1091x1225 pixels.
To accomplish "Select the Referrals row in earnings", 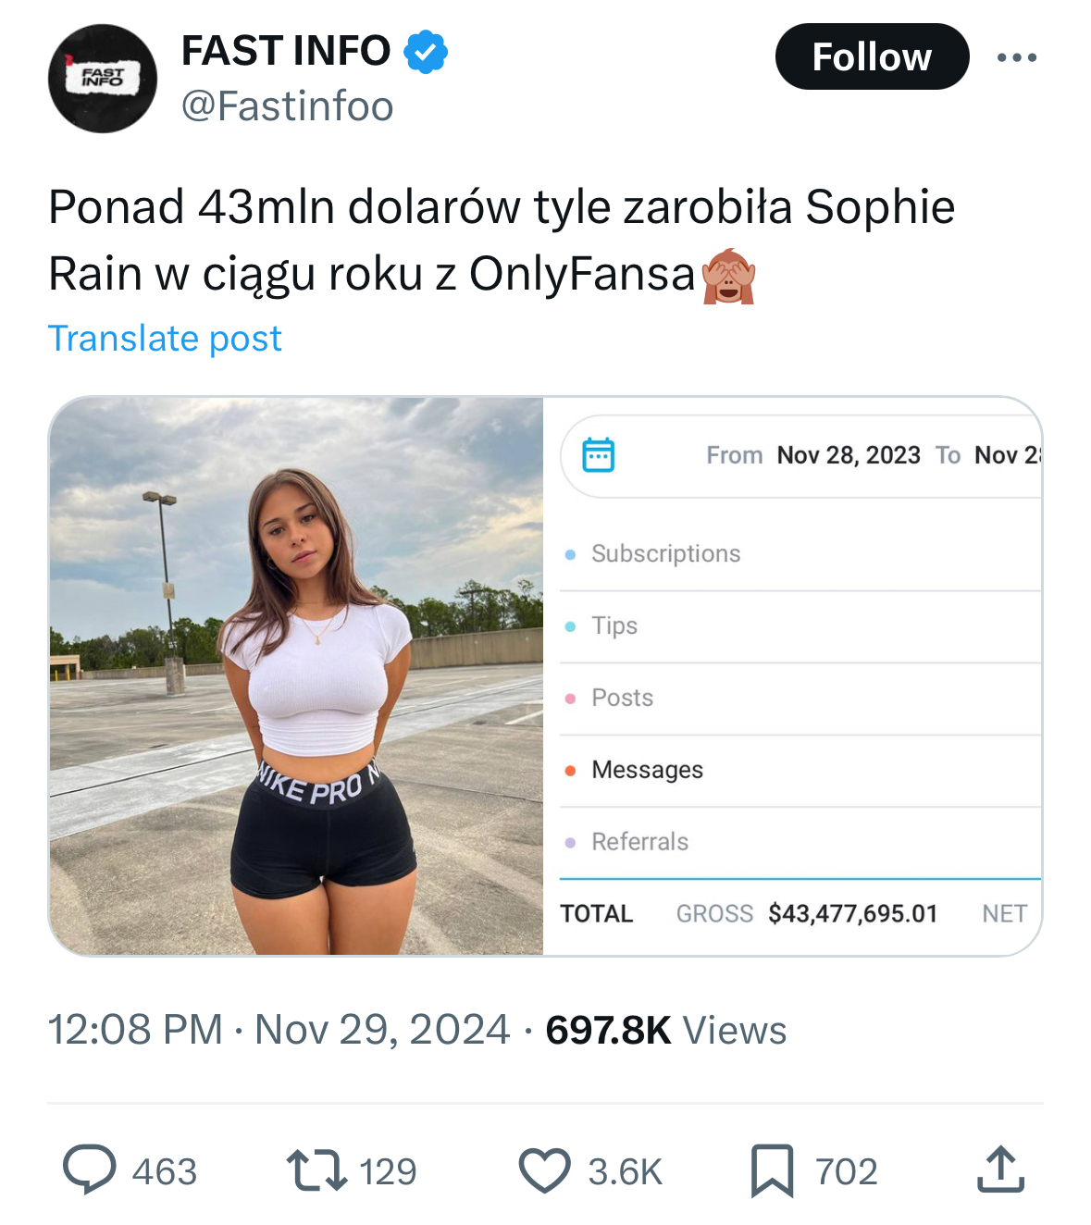I will point(639,842).
